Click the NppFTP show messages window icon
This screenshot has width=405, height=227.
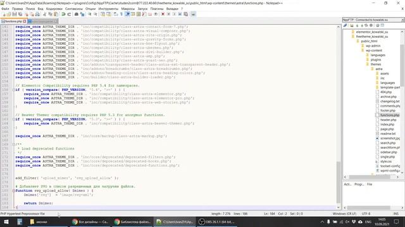click(x=382, y=25)
